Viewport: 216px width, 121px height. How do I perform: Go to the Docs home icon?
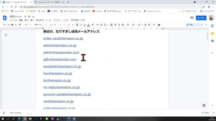(x=5, y=18)
